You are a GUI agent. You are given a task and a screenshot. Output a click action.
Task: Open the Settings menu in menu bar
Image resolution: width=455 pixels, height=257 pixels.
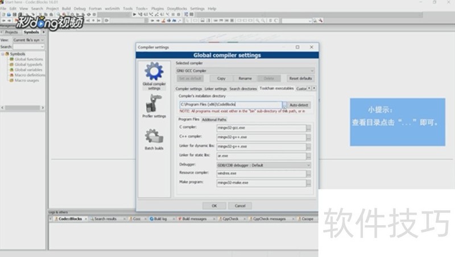pyautogui.click(x=197, y=9)
